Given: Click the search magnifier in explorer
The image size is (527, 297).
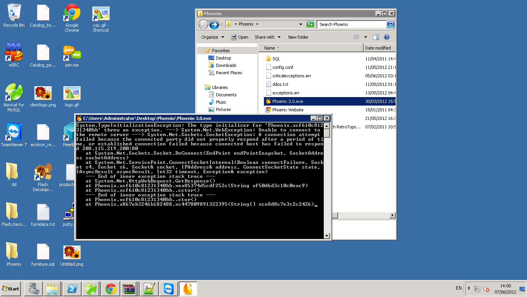Looking at the screenshot, I should [391, 24].
